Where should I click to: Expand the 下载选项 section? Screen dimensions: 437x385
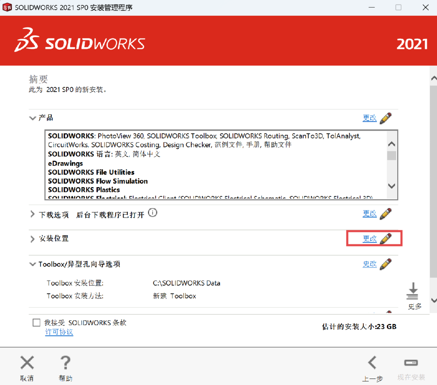(32, 214)
